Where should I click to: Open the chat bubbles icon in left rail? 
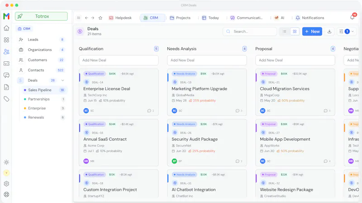click(x=6, y=75)
